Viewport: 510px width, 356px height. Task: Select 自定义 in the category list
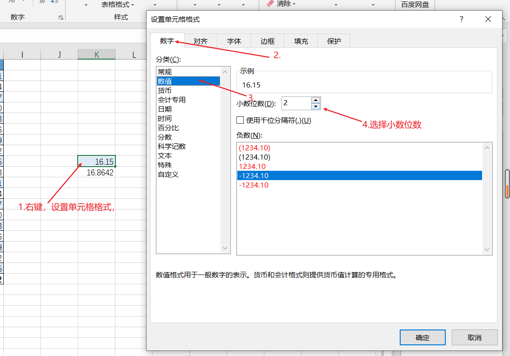pos(188,175)
